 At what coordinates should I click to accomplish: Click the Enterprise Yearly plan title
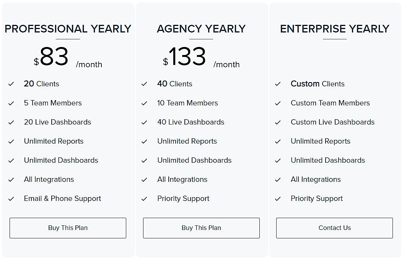coord(334,29)
